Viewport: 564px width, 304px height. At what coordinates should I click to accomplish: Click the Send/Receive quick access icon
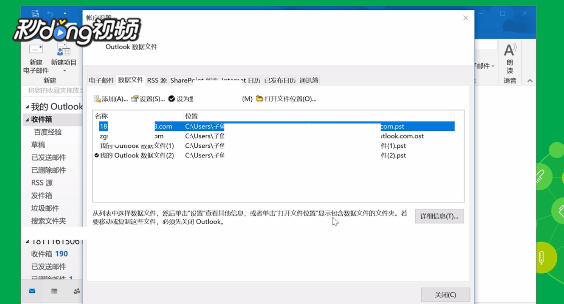35,13
